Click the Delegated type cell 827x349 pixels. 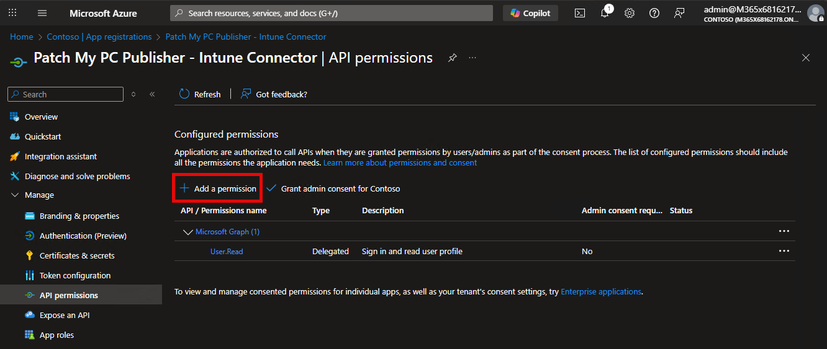[x=330, y=251]
